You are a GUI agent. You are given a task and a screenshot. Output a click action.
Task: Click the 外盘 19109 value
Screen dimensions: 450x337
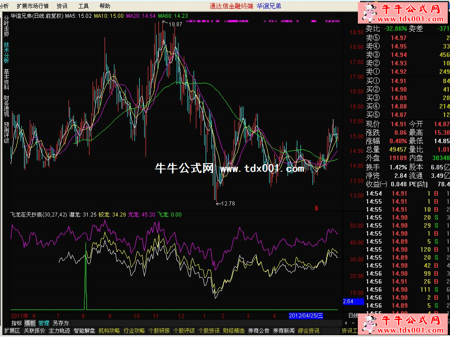398,158
